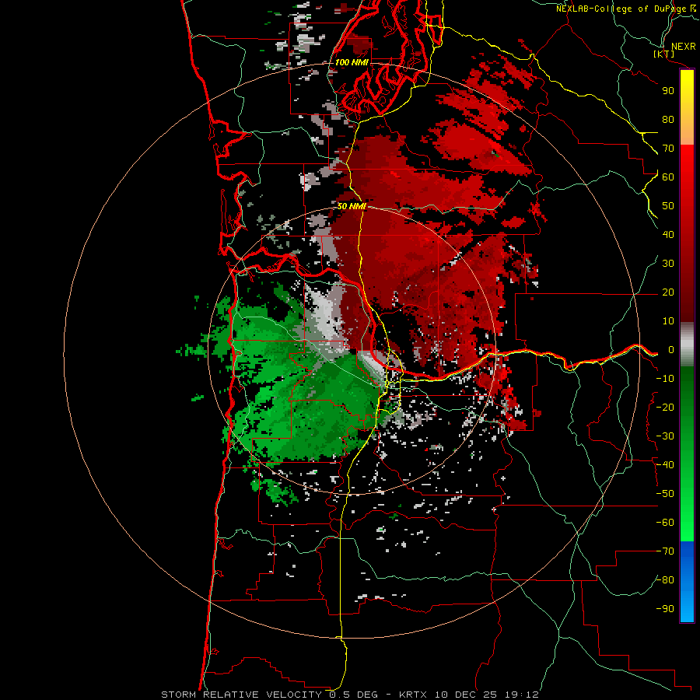Click the -90 value on velocity scale
700x700 pixels.
tap(665, 609)
